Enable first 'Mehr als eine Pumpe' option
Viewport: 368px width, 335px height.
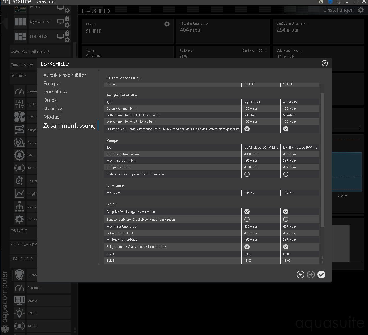[247, 174]
